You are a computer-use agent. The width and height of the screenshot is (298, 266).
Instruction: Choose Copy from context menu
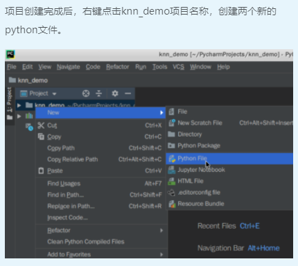pos(100,136)
